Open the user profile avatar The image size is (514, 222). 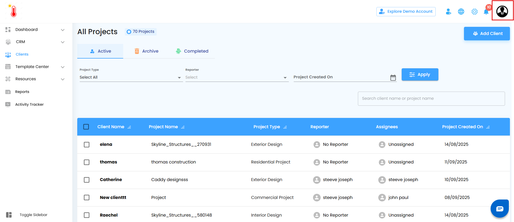[x=502, y=11]
